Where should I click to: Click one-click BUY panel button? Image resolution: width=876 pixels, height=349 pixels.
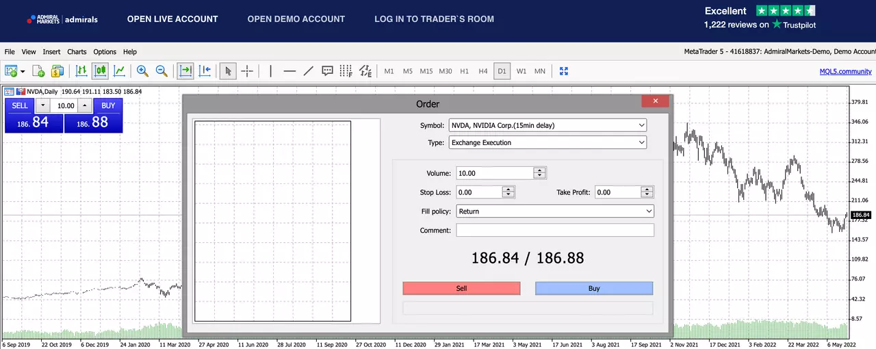click(x=108, y=105)
